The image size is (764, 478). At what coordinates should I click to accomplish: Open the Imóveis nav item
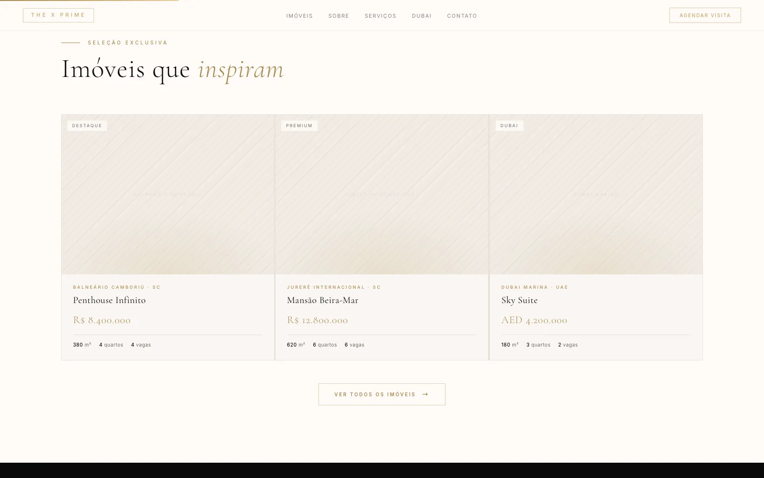pos(299,16)
